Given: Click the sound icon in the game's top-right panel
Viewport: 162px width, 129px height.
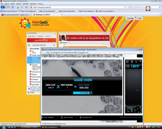Looking at the screenshot, I should (140, 61).
